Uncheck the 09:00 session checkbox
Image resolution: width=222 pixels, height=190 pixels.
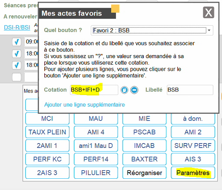(17, 42)
